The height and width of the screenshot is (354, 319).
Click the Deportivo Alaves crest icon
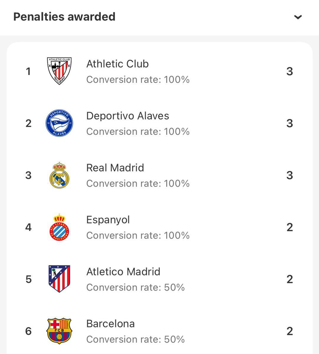[59, 123]
